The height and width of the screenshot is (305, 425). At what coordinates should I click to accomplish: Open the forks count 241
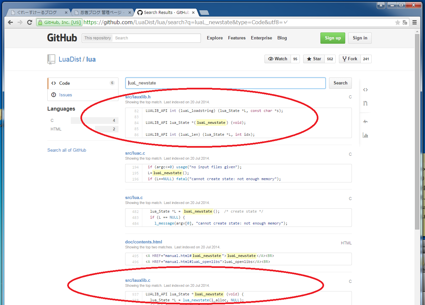[x=366, y=59]
